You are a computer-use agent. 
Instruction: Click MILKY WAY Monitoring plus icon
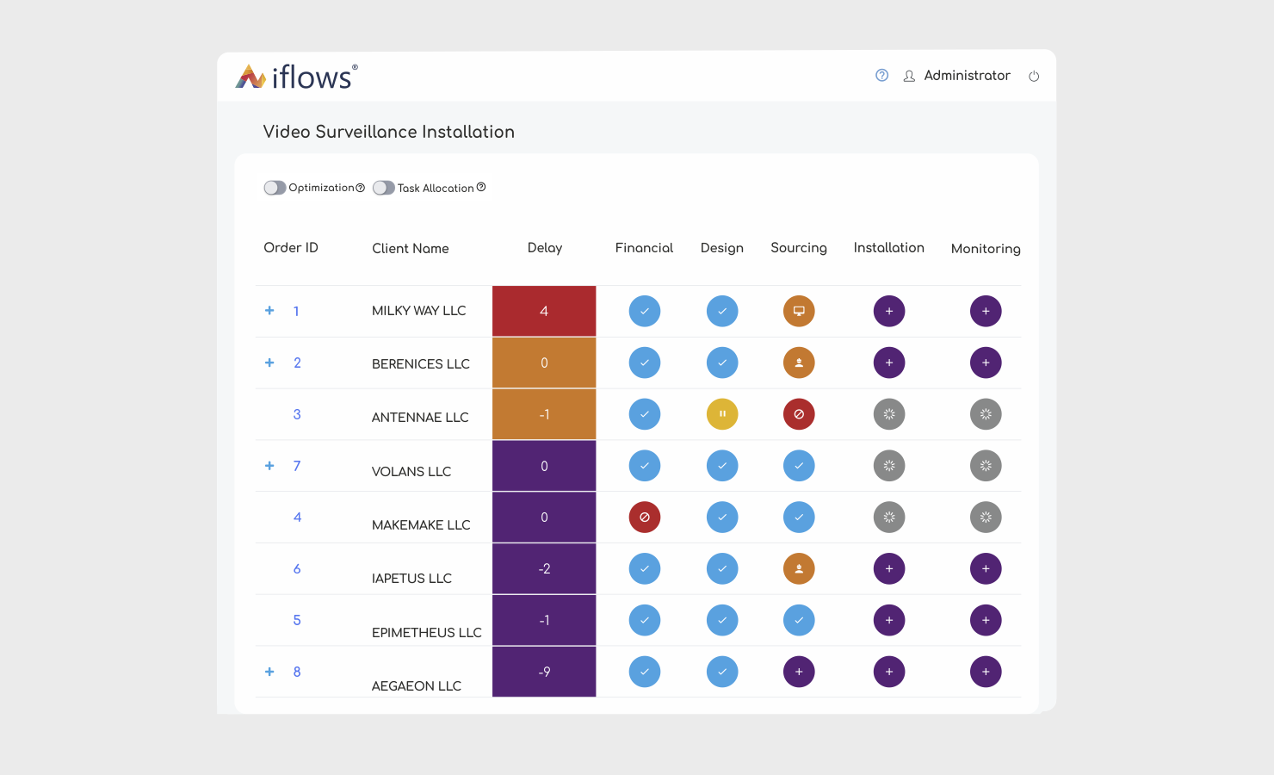pos(986,311)
